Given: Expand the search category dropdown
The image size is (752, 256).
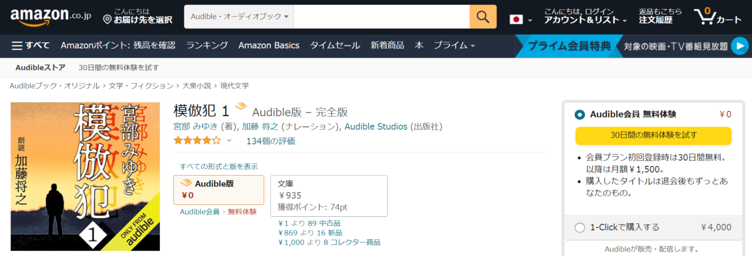Looking at the screenshot, I should (x=239, y=17).
